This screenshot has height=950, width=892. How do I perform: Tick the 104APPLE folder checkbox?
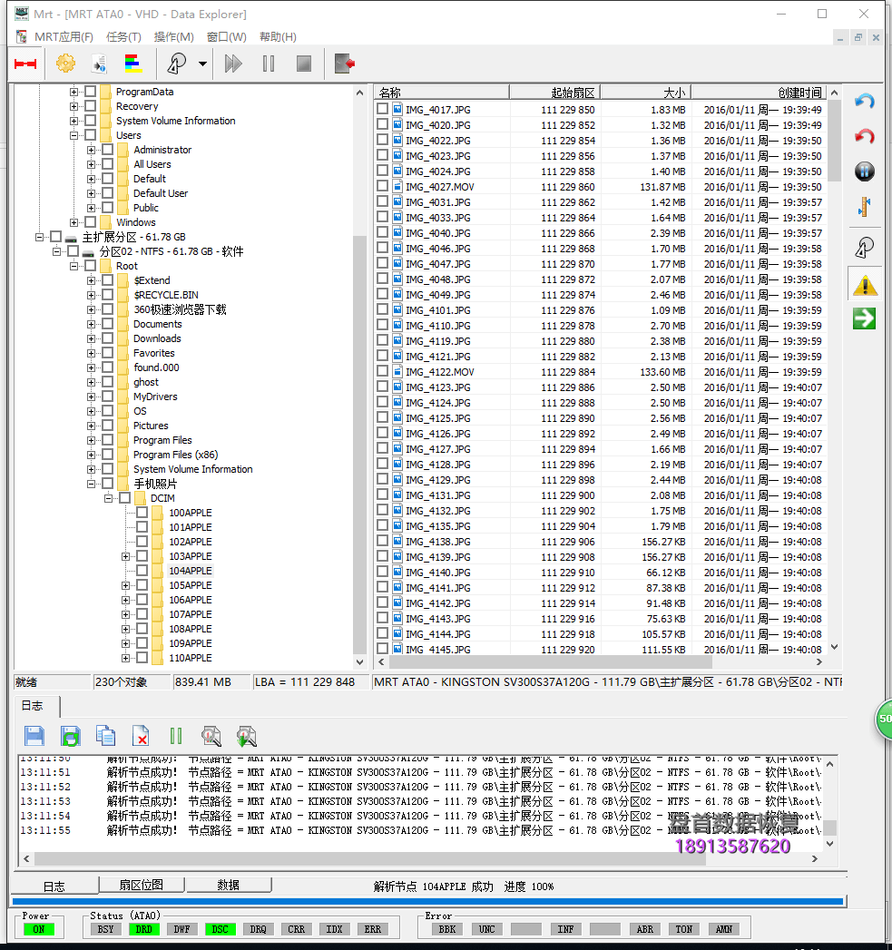[142, 570]
